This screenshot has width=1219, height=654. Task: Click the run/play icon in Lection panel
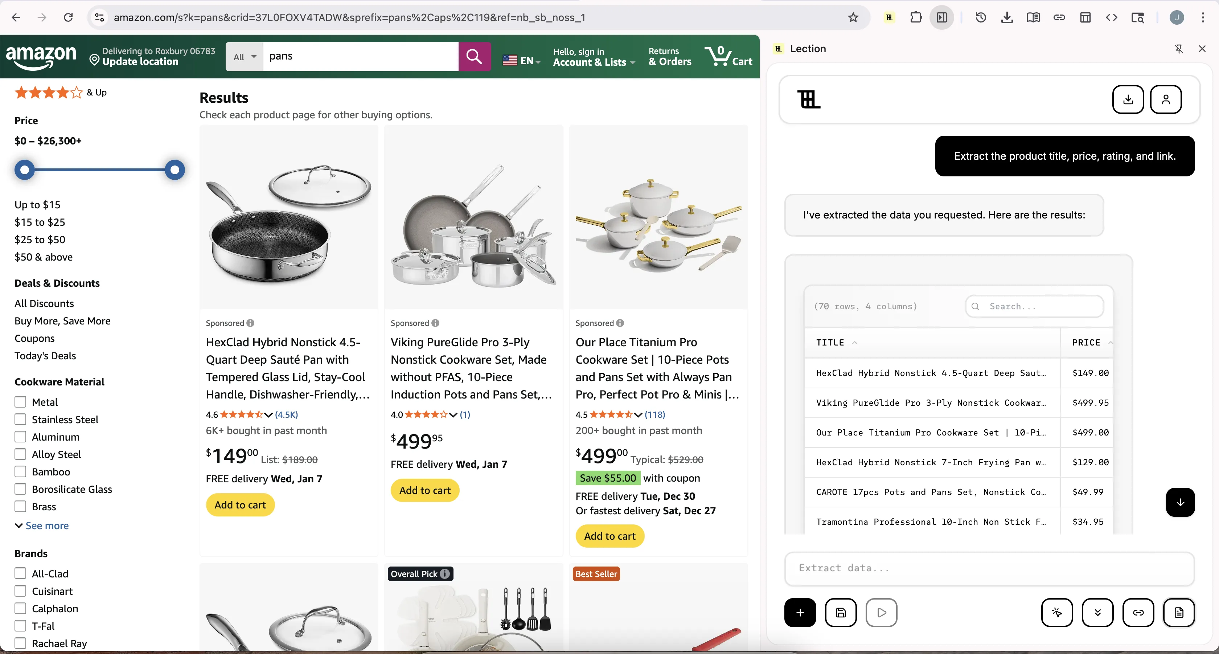point(881,613)
